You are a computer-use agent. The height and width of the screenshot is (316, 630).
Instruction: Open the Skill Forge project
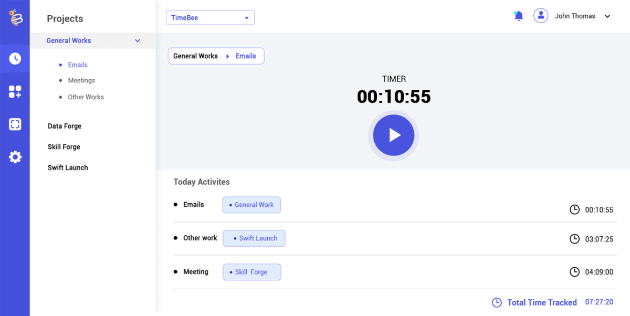point(64,147)
